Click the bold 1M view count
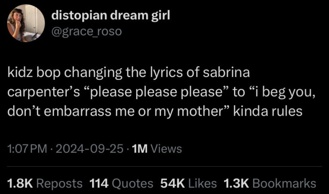This screenshot has width=329, height=194. click(x=141, y=149)
